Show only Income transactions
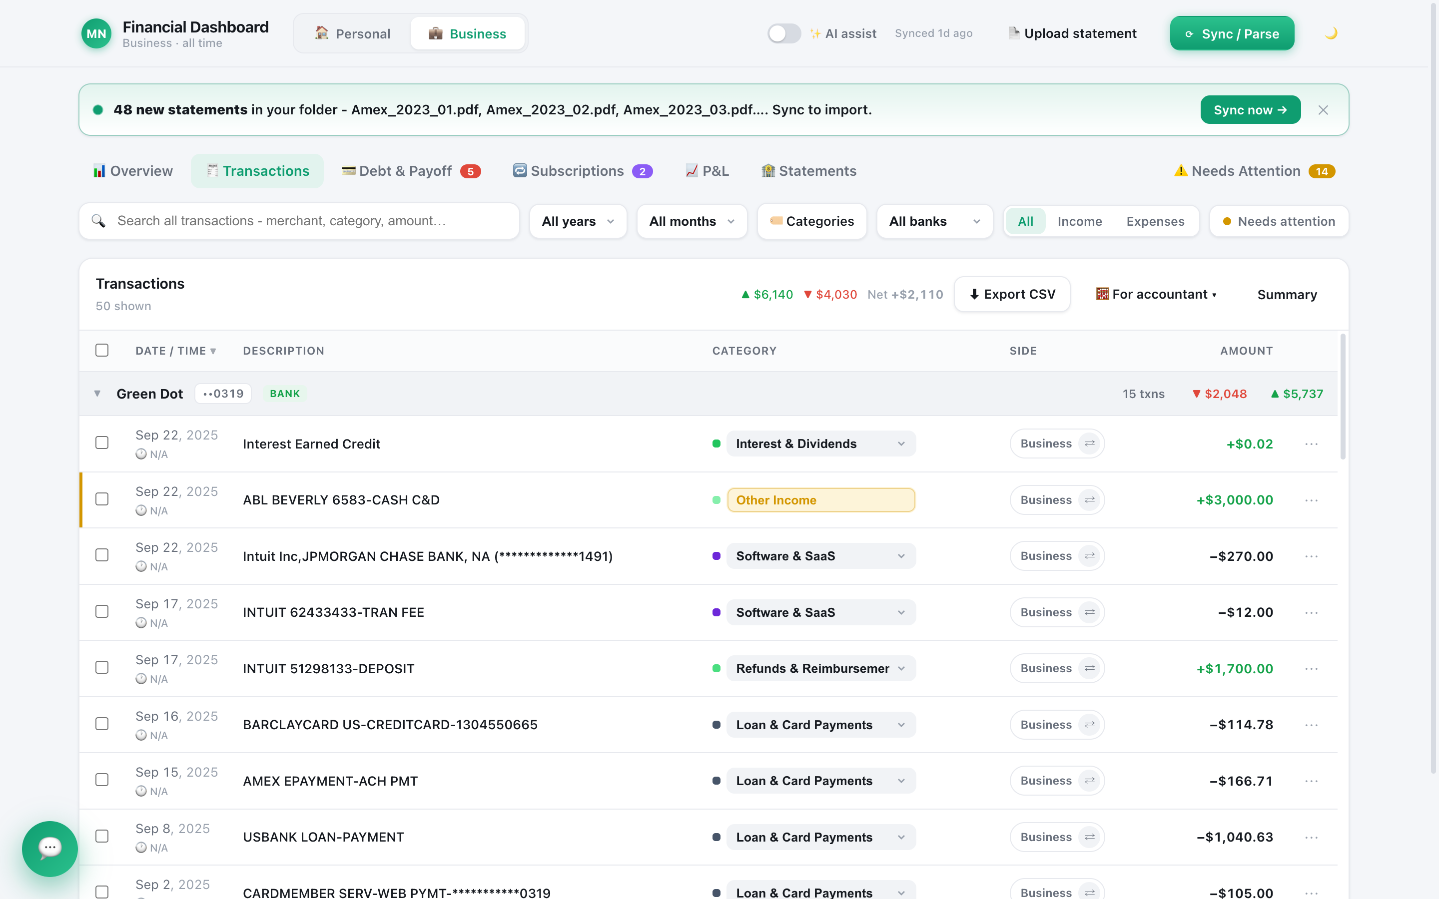 1079,221
